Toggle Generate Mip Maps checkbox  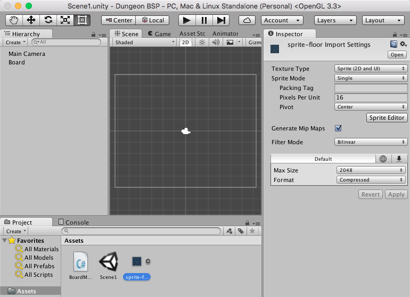click(338, 128)
